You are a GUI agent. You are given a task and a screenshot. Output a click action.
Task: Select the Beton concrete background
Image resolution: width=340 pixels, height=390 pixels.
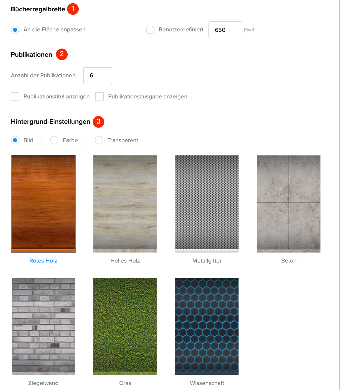289,204
